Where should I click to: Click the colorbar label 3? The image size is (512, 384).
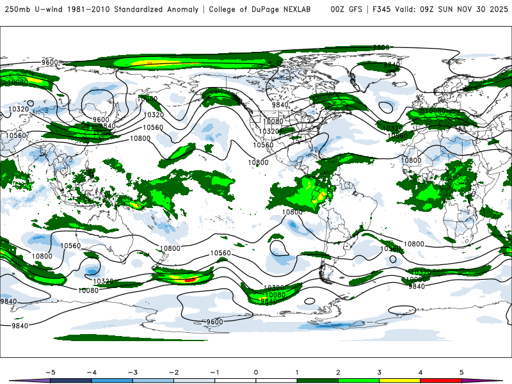[x=379, y=372]
